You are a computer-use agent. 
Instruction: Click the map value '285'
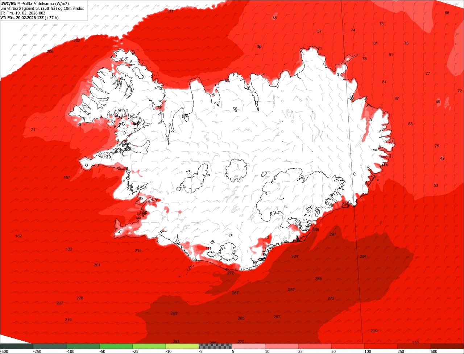(241, 318)
